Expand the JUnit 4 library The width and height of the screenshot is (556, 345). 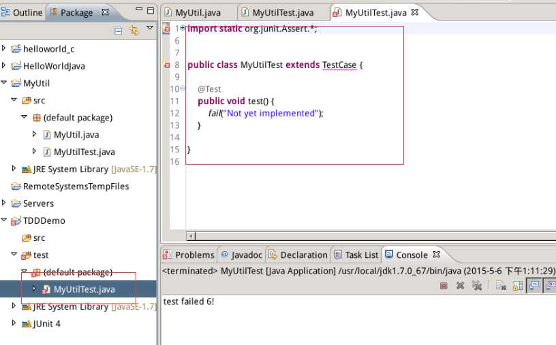tap(14, 323)
